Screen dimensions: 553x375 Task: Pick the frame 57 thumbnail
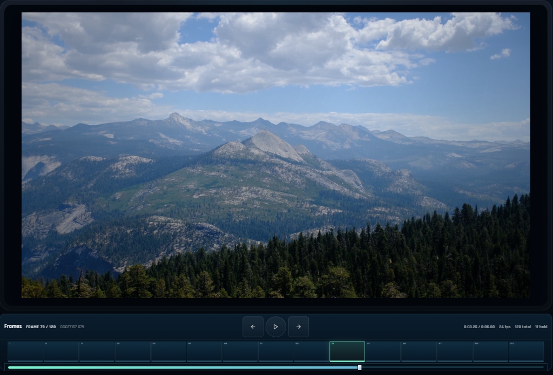pos(276,351)
